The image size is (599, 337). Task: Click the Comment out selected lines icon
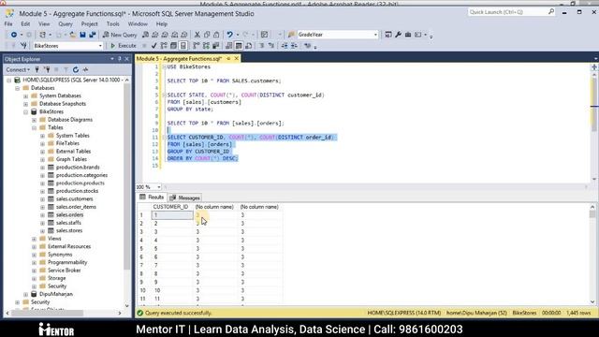point(262,46)
